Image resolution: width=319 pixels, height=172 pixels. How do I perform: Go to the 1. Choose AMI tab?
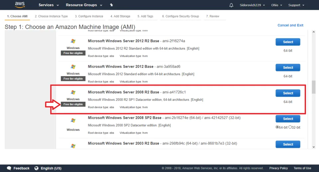coord(17,16)
